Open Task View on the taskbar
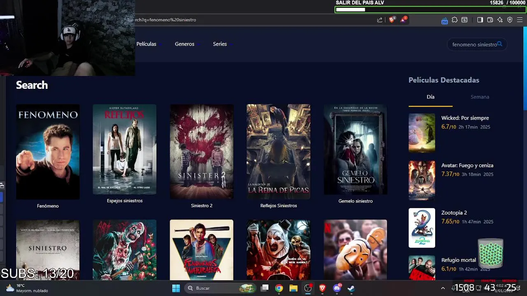This screenshot has width=527, height=296. coord(265,288)
